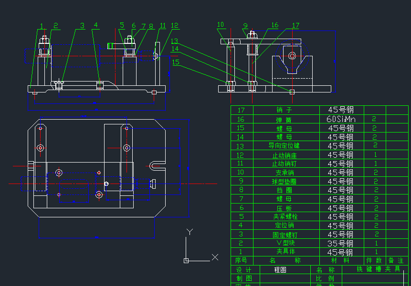
Task: Click the workpiece circle center in side view
Action: click(292, 56)
